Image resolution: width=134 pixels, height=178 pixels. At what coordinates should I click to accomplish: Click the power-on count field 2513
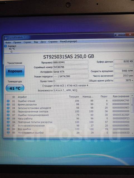124,76
